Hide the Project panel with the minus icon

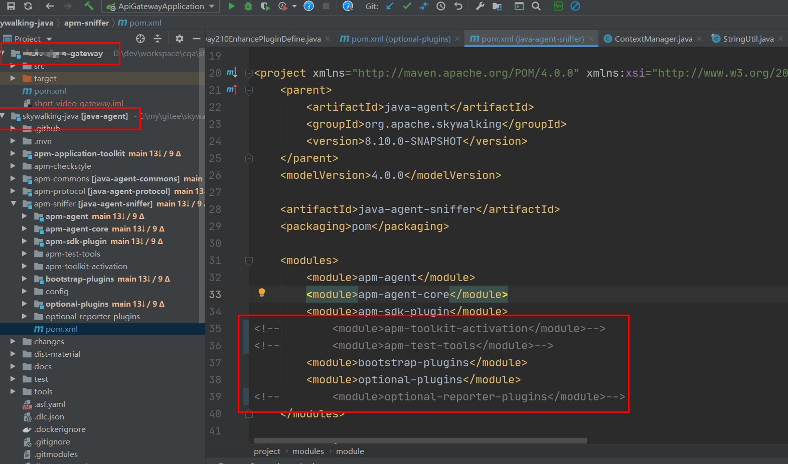pos(197,39)
